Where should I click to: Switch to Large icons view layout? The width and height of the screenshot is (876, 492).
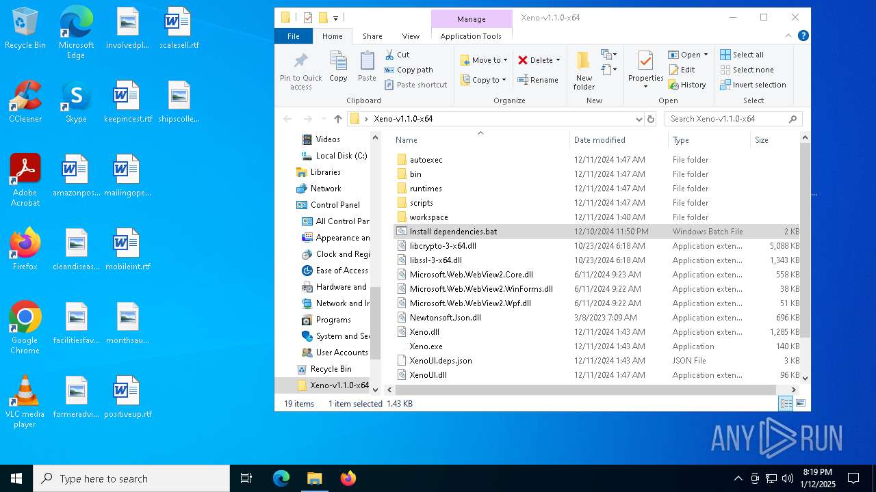point(800,403)
